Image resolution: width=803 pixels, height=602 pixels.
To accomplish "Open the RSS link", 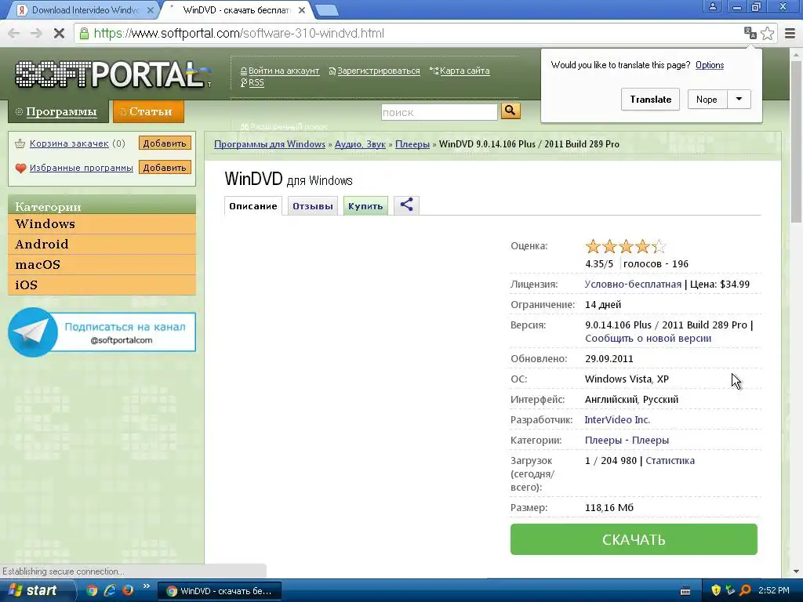I will click(x=256, y=82).
